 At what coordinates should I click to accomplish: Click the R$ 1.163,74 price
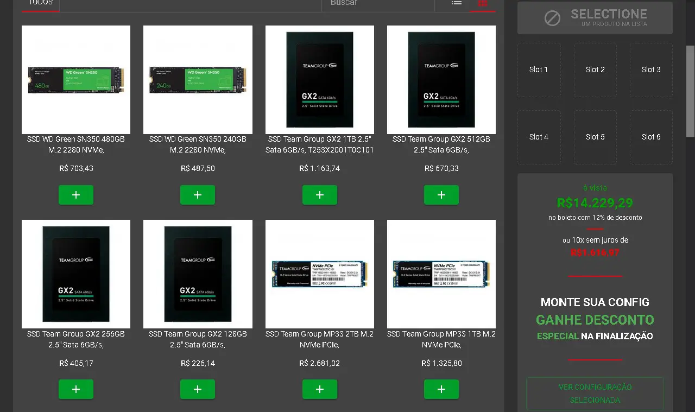(320, 168)
